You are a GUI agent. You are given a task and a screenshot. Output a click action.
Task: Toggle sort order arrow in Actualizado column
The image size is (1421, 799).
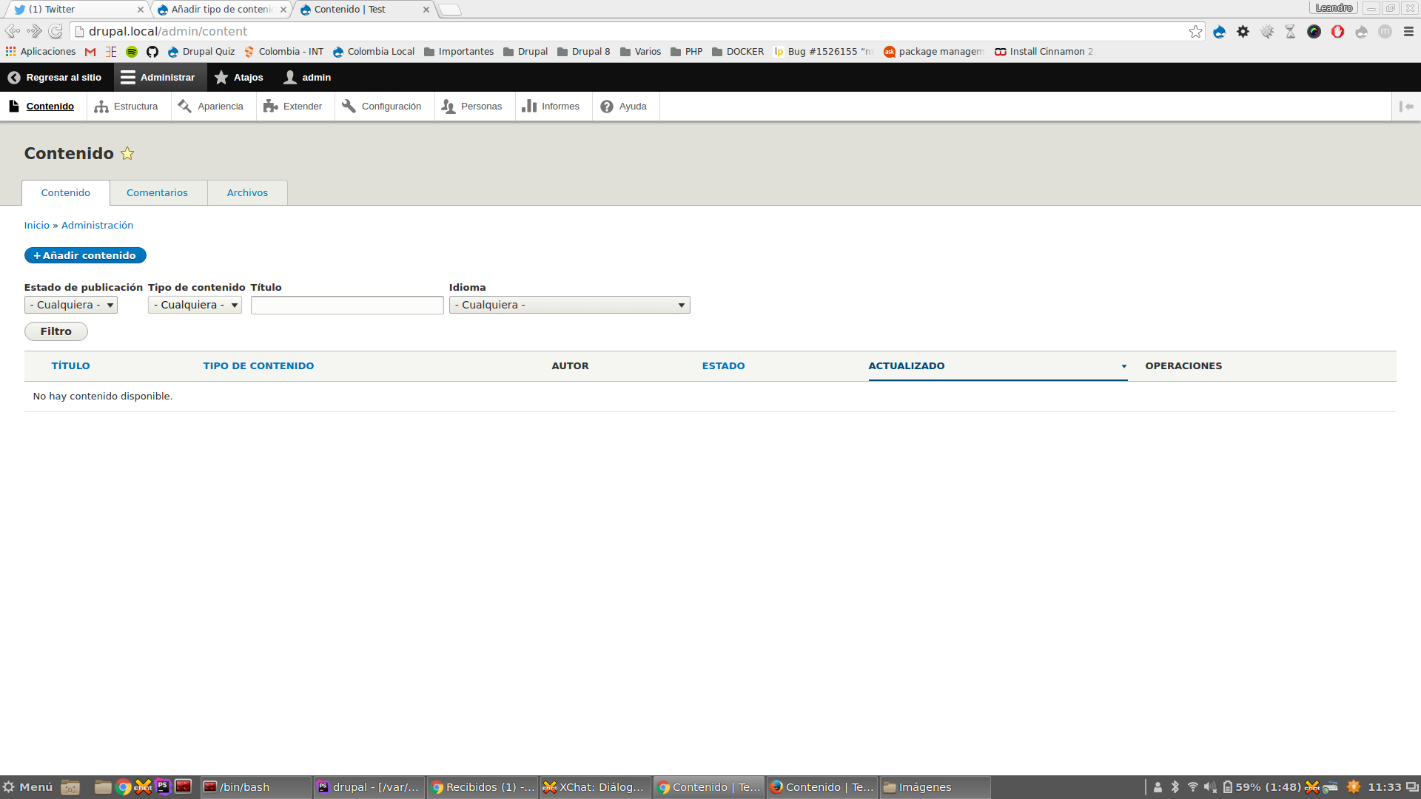pos(1123,366)
